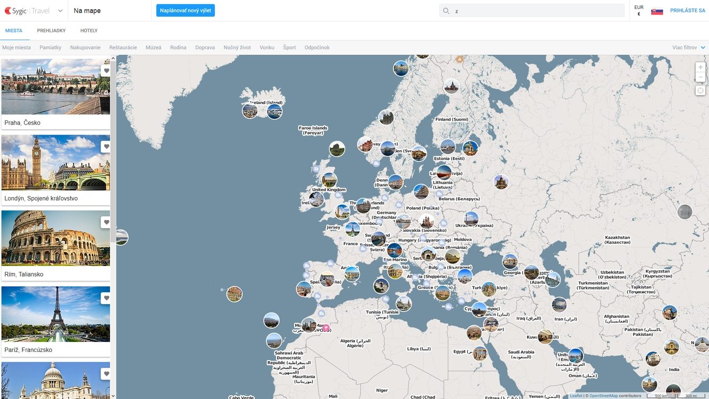Favorite Rím with the heart icon
The image size is (709, 399).
pos(106,222)
